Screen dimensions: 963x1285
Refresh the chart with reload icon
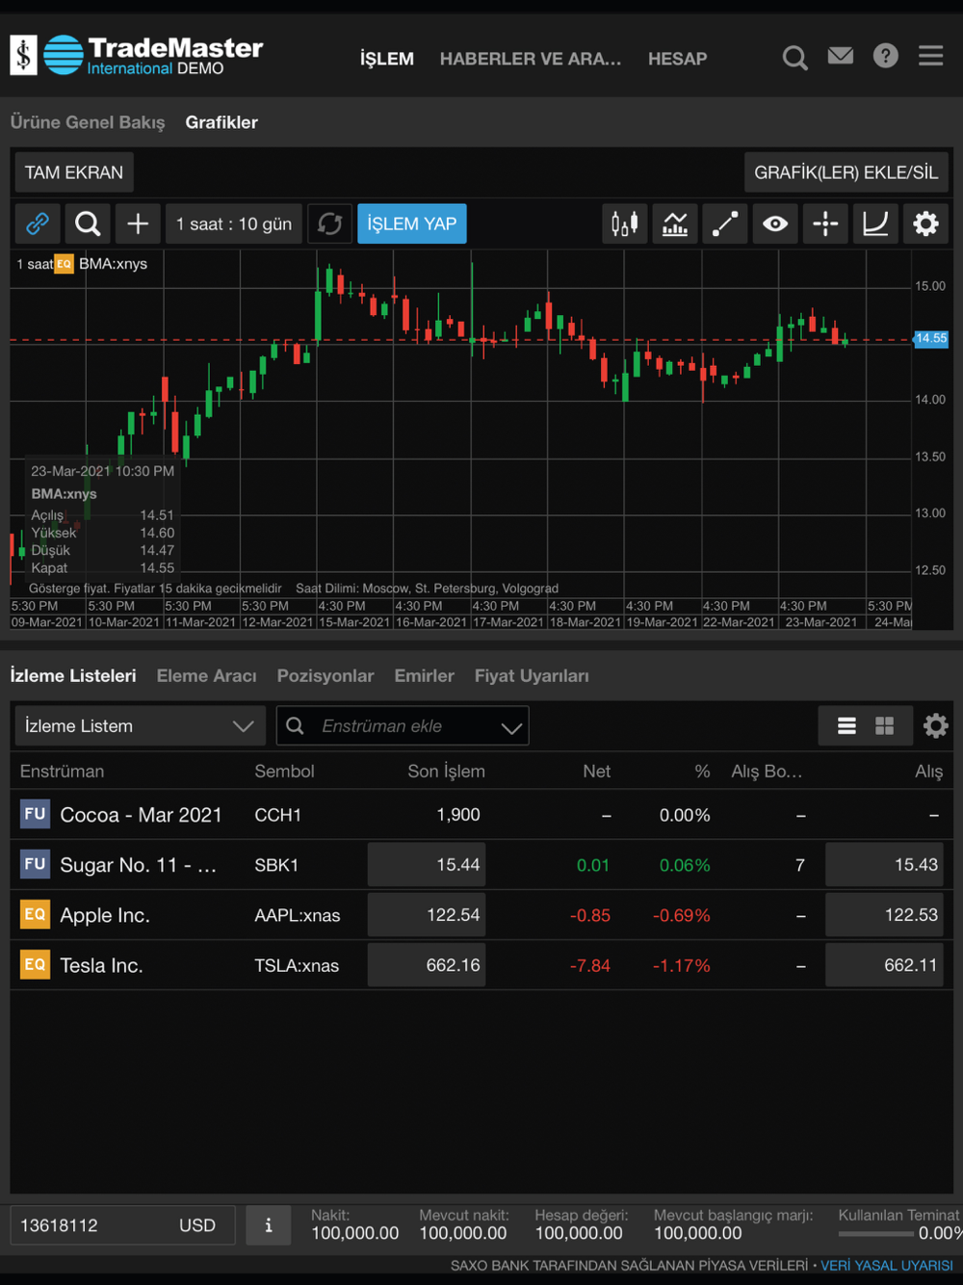coord(330,223)
